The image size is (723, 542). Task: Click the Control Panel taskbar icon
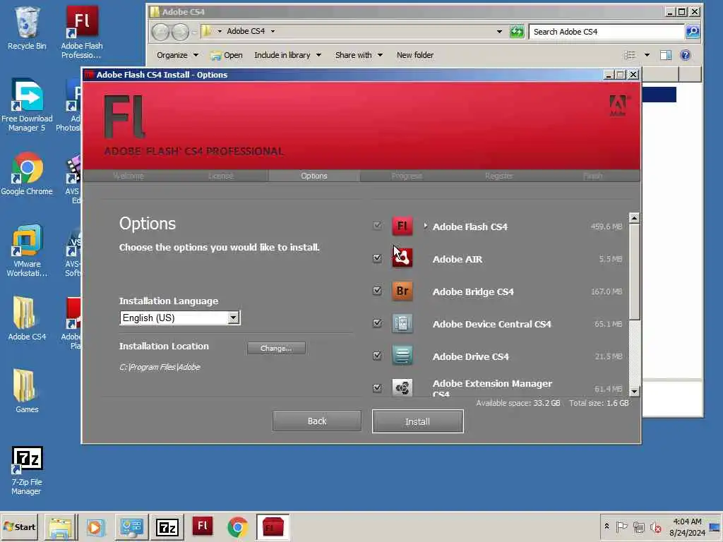pyautogui.click(x=131, y=527)
